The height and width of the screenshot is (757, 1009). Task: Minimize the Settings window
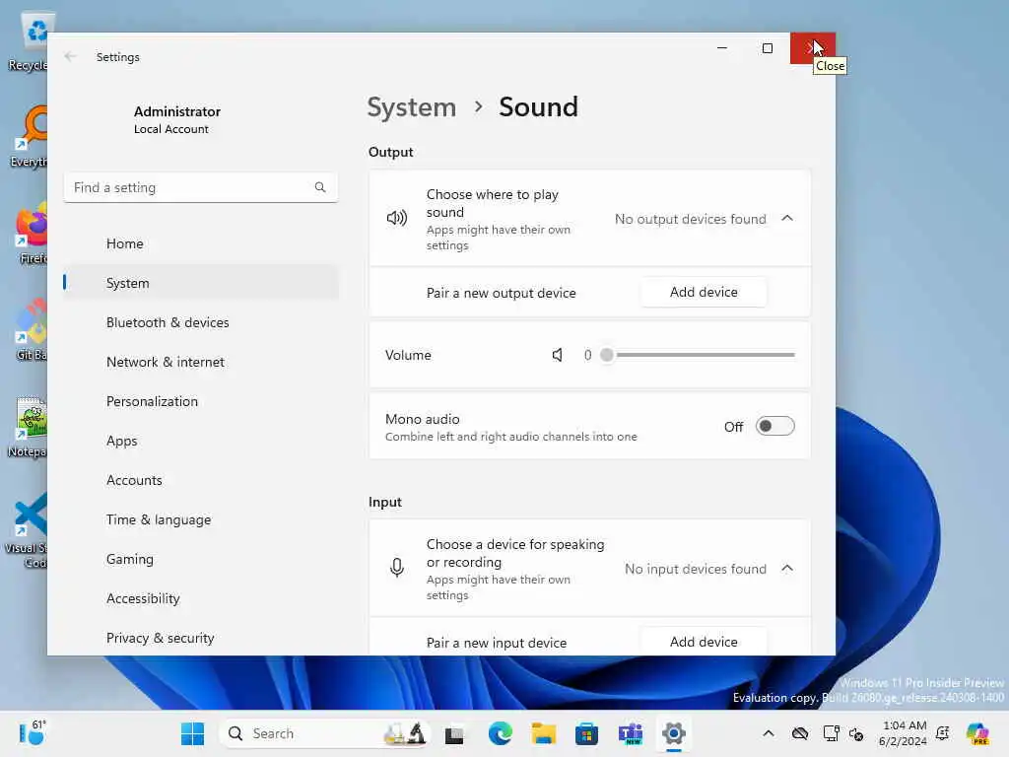tap(722, 48)
